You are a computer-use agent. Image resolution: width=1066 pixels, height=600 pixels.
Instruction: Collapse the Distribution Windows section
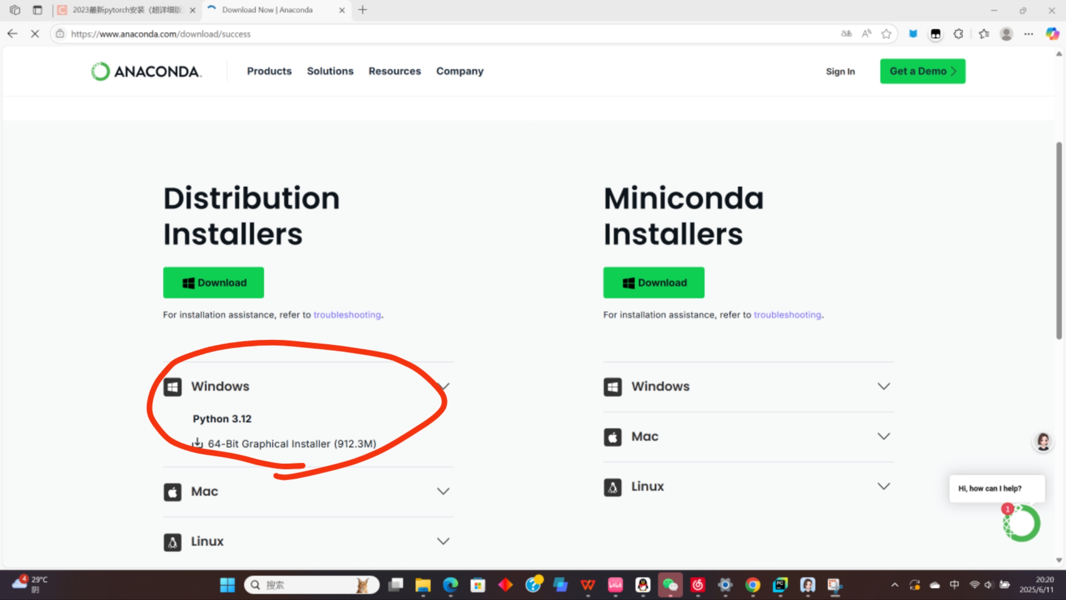(308, 386)
